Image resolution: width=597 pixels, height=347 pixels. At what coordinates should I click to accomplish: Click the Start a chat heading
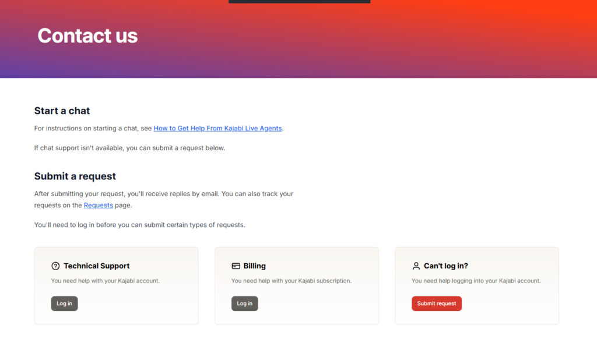pyautogui.click(x=62, y=111)
